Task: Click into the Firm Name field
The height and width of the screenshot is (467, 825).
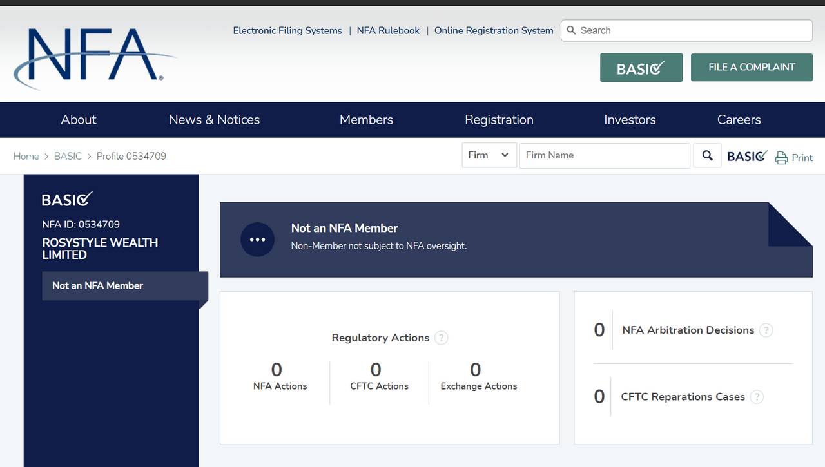Action: coord(605,155)
